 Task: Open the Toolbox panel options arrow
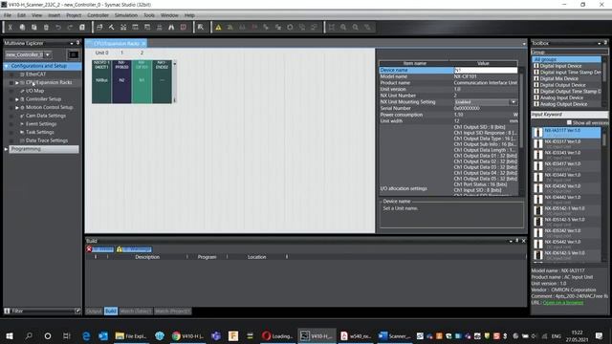tap(600, 43)
